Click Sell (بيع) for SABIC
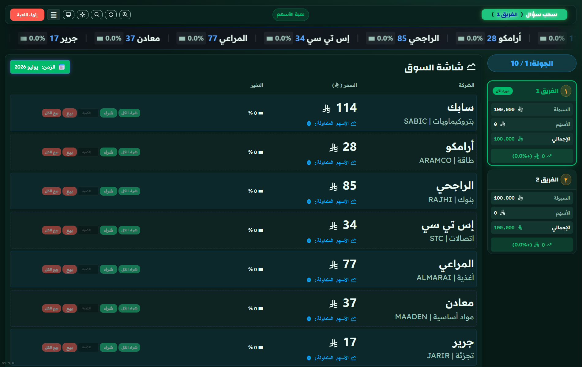This screenshot has height=367, width=582. coord(69,113)
